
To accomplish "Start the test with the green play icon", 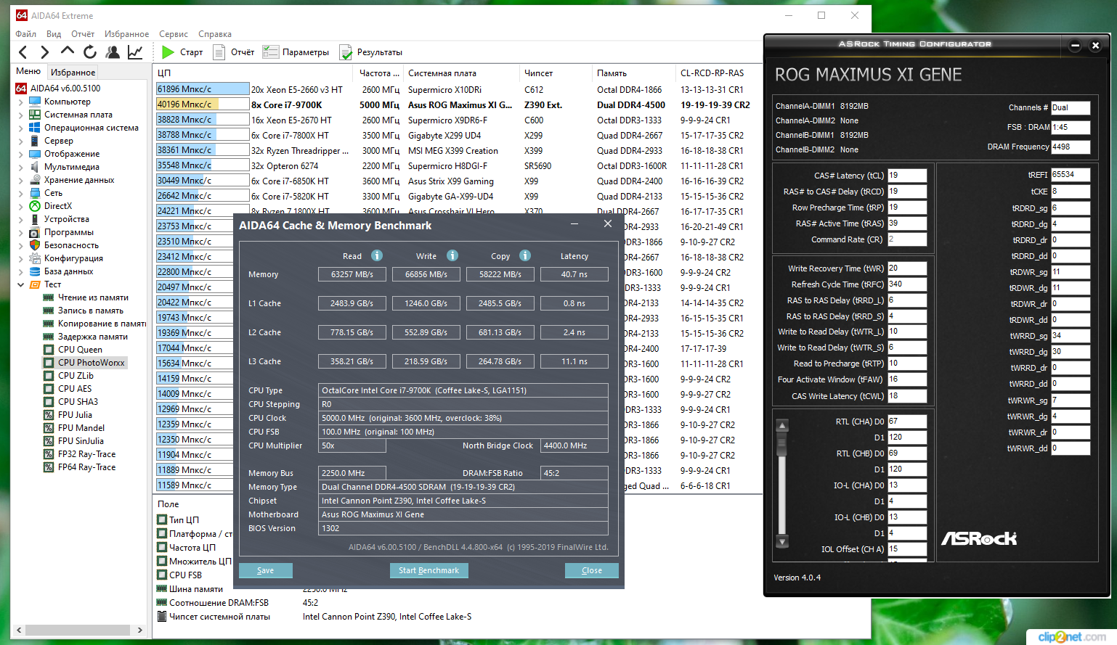I will tap(168, 52).
